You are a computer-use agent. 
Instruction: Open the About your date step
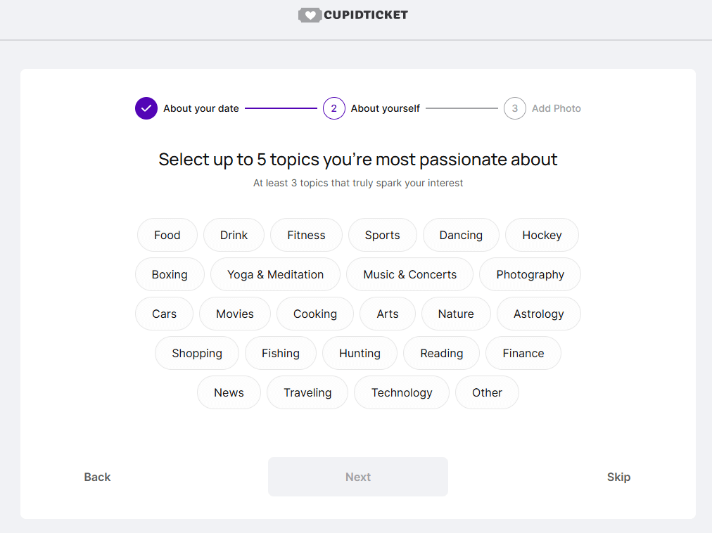[x=201, y=108]
